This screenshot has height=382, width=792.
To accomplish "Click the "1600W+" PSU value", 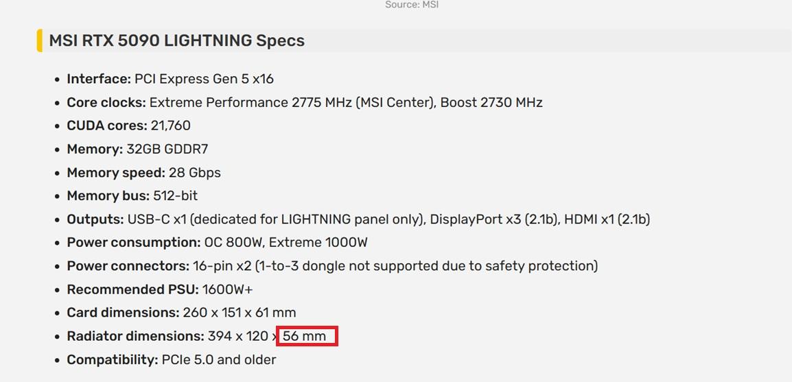I will click(x=227, y=289).
